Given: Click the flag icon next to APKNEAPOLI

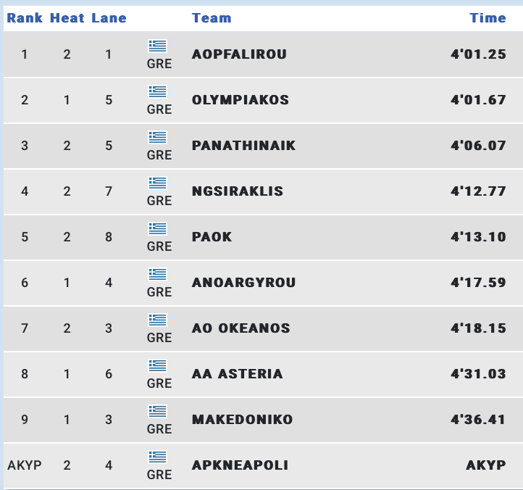Looking at the screenshot, I should pyautogui.click(x=157, y=457).
